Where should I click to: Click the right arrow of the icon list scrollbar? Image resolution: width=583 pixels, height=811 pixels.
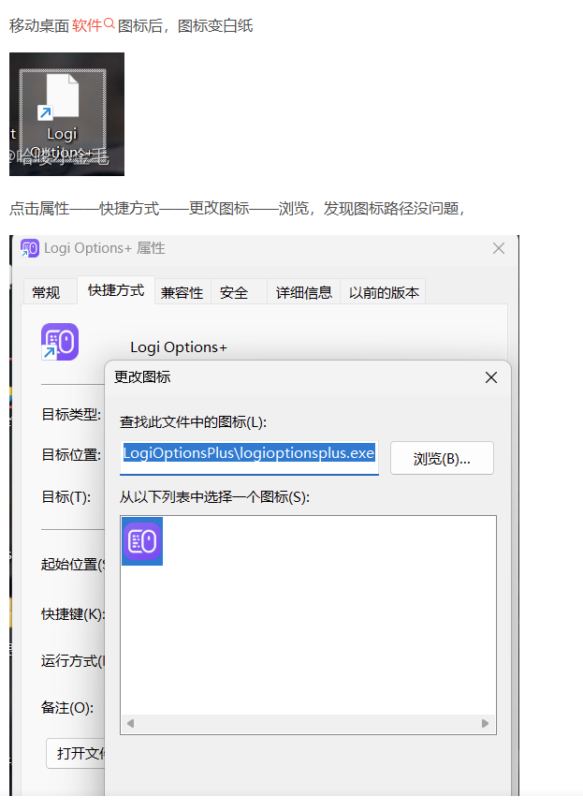[485, 723]
